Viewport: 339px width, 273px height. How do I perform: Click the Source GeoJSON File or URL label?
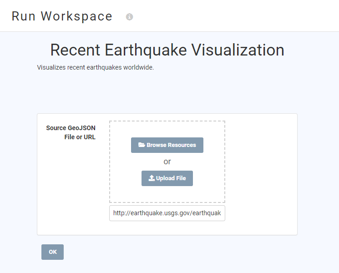[71, 132]
